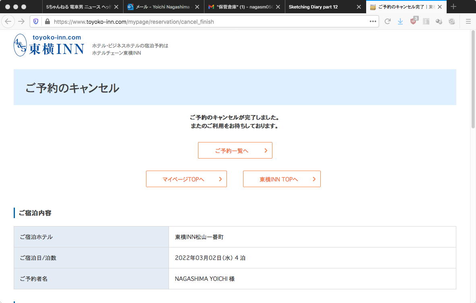Click the ご予約のキャンセルが完了しました message
476x303 pixels.
click(234, 117)
